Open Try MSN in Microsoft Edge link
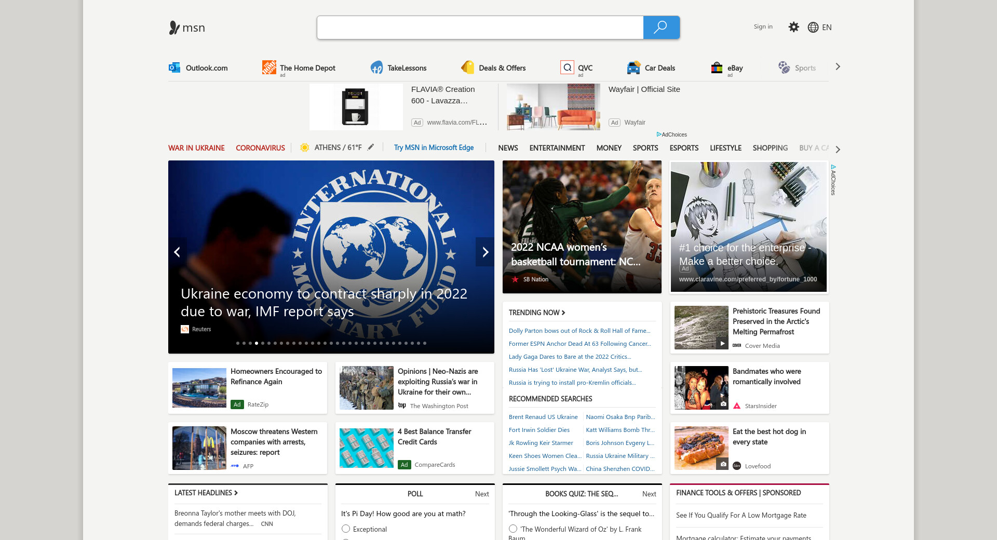Image resolution: width=997 pixels, height=540 pixels. click(434, 148)
